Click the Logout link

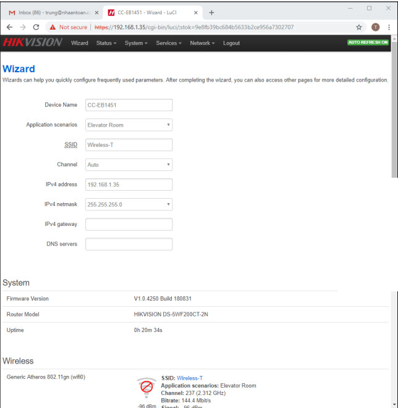231,43
